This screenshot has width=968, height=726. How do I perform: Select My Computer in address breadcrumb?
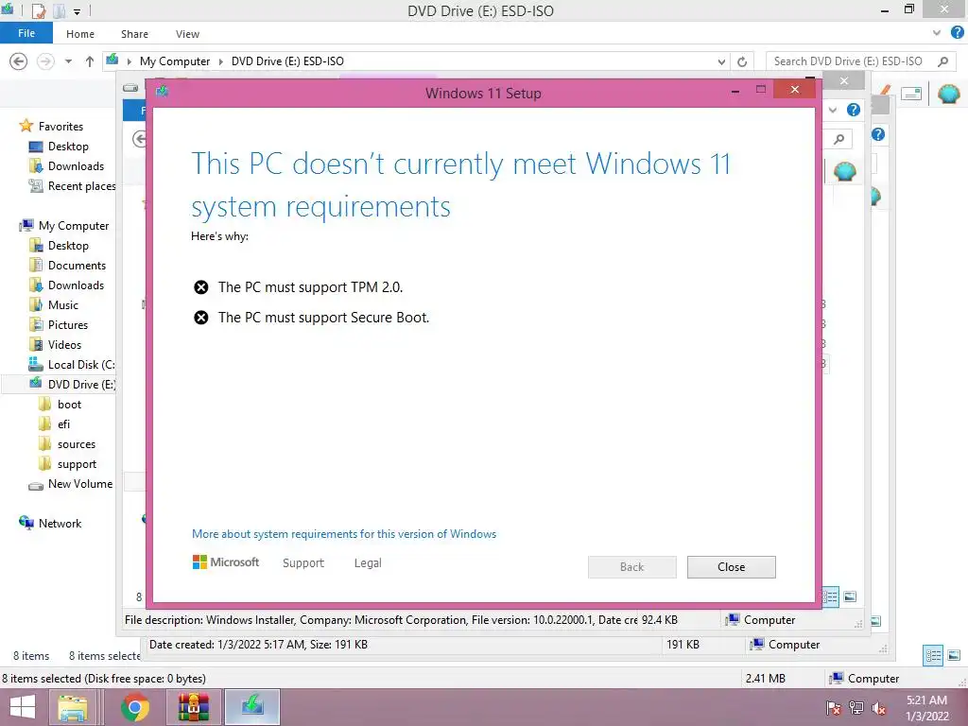coord(175,61)
